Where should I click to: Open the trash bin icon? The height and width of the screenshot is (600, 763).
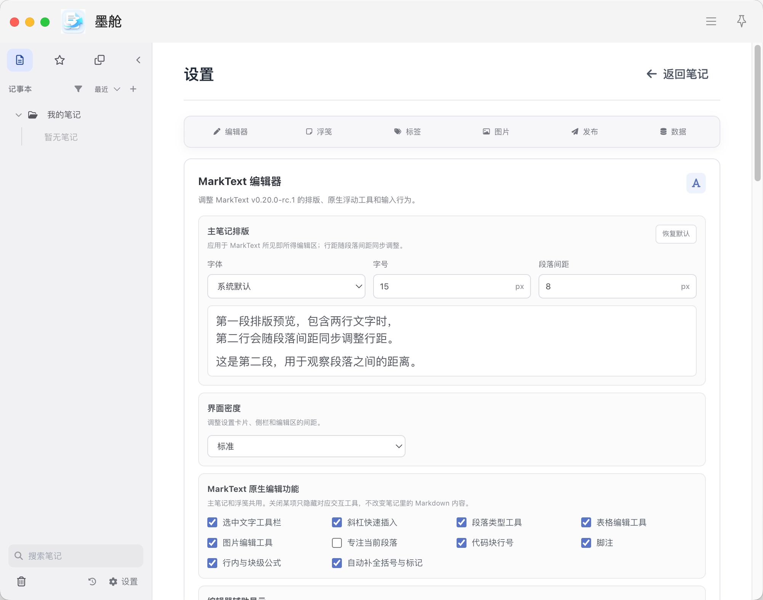[x=21, y=581]
